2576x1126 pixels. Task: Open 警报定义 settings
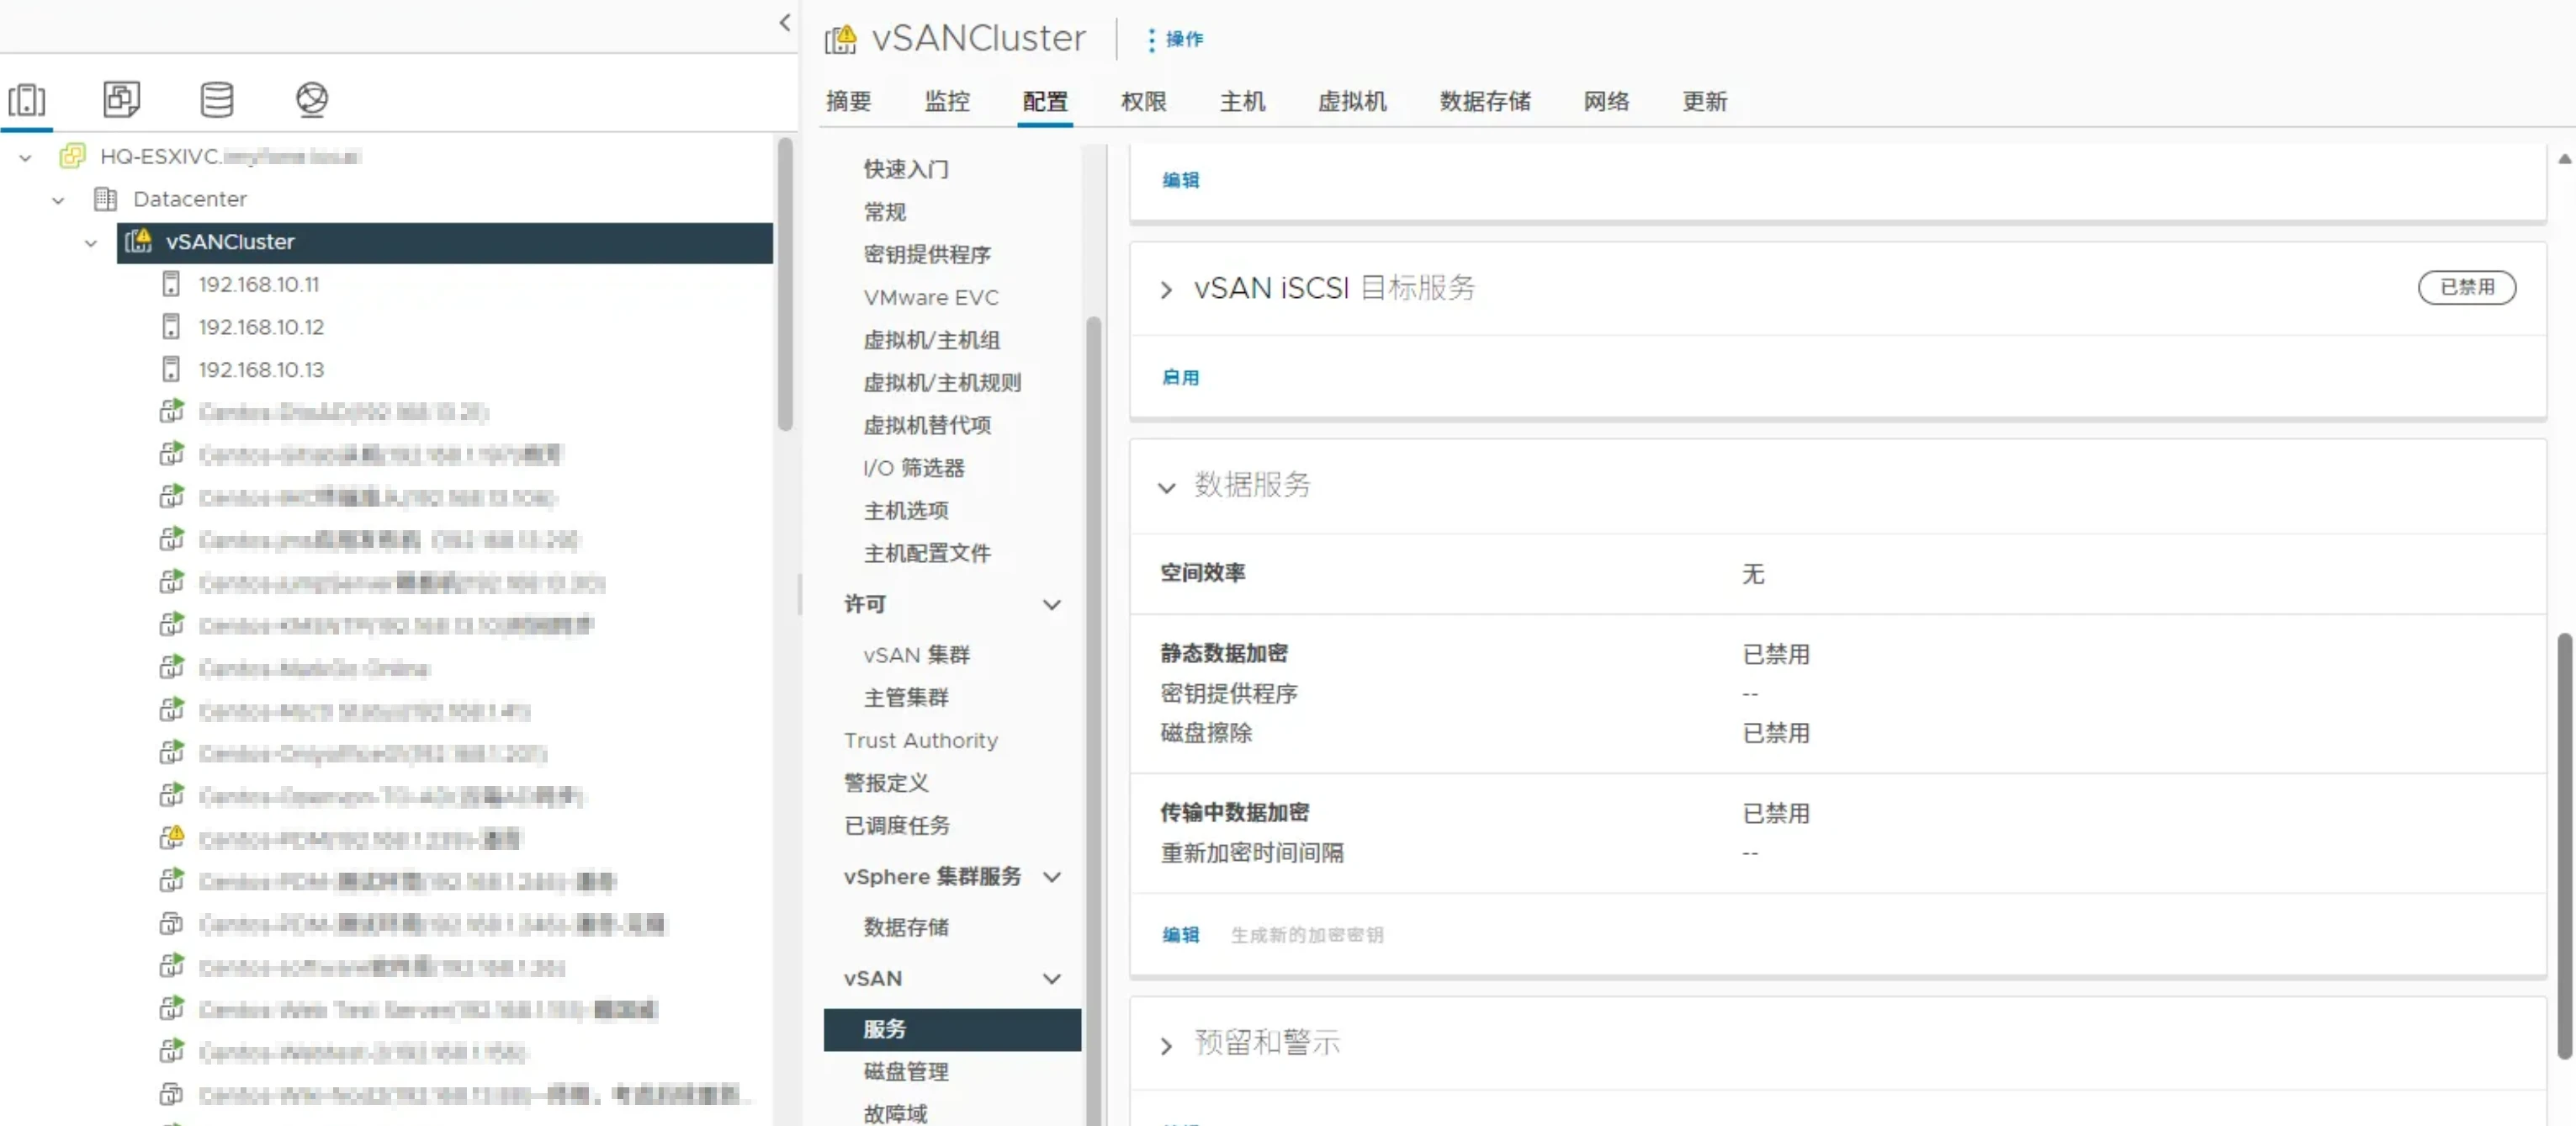[886, 783]
